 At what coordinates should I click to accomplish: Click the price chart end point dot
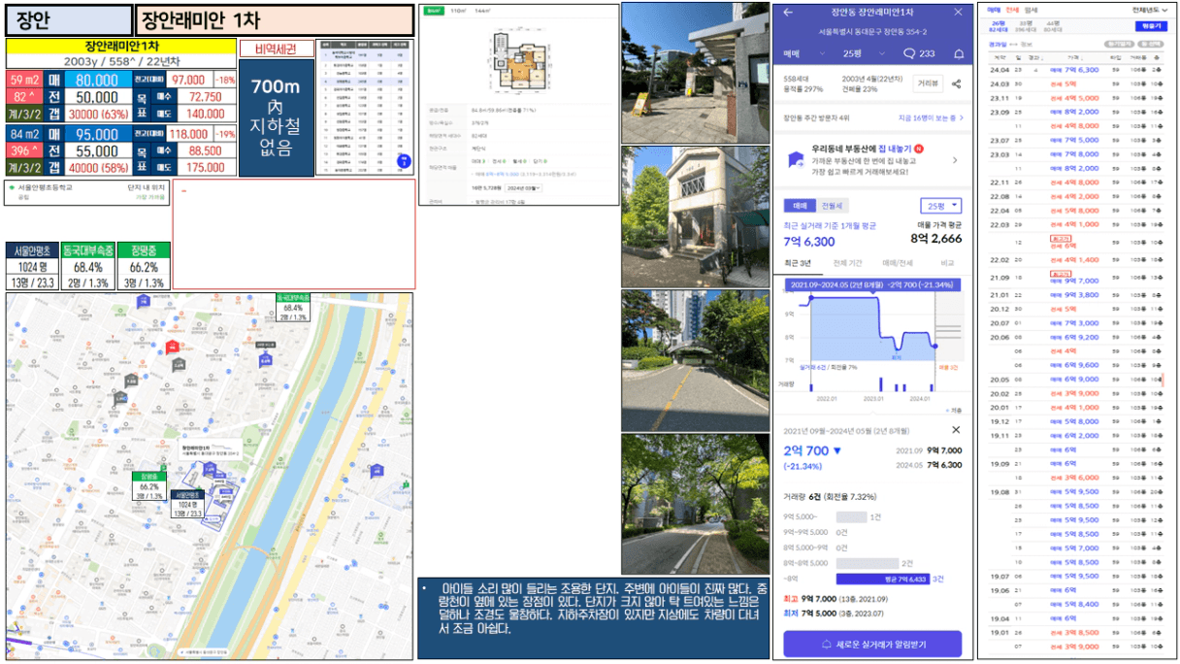pos(934,346)
